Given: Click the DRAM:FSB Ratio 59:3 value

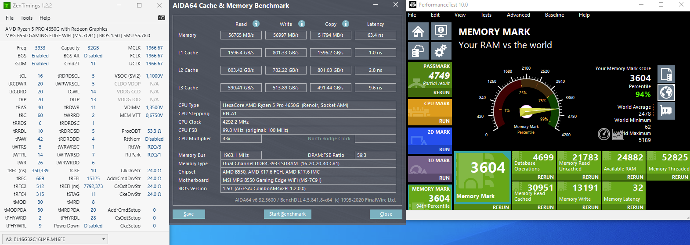Looking at the screenshot, I should 376,155.
